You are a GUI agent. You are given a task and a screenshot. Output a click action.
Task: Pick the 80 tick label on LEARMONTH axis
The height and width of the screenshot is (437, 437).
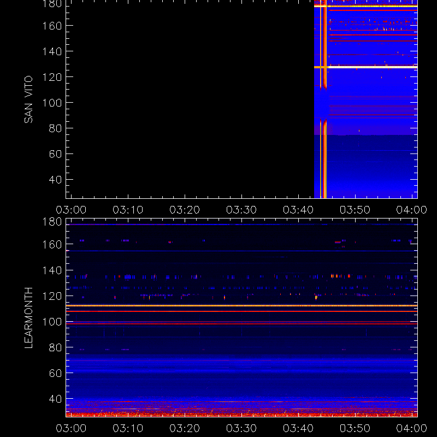(55, 347)
